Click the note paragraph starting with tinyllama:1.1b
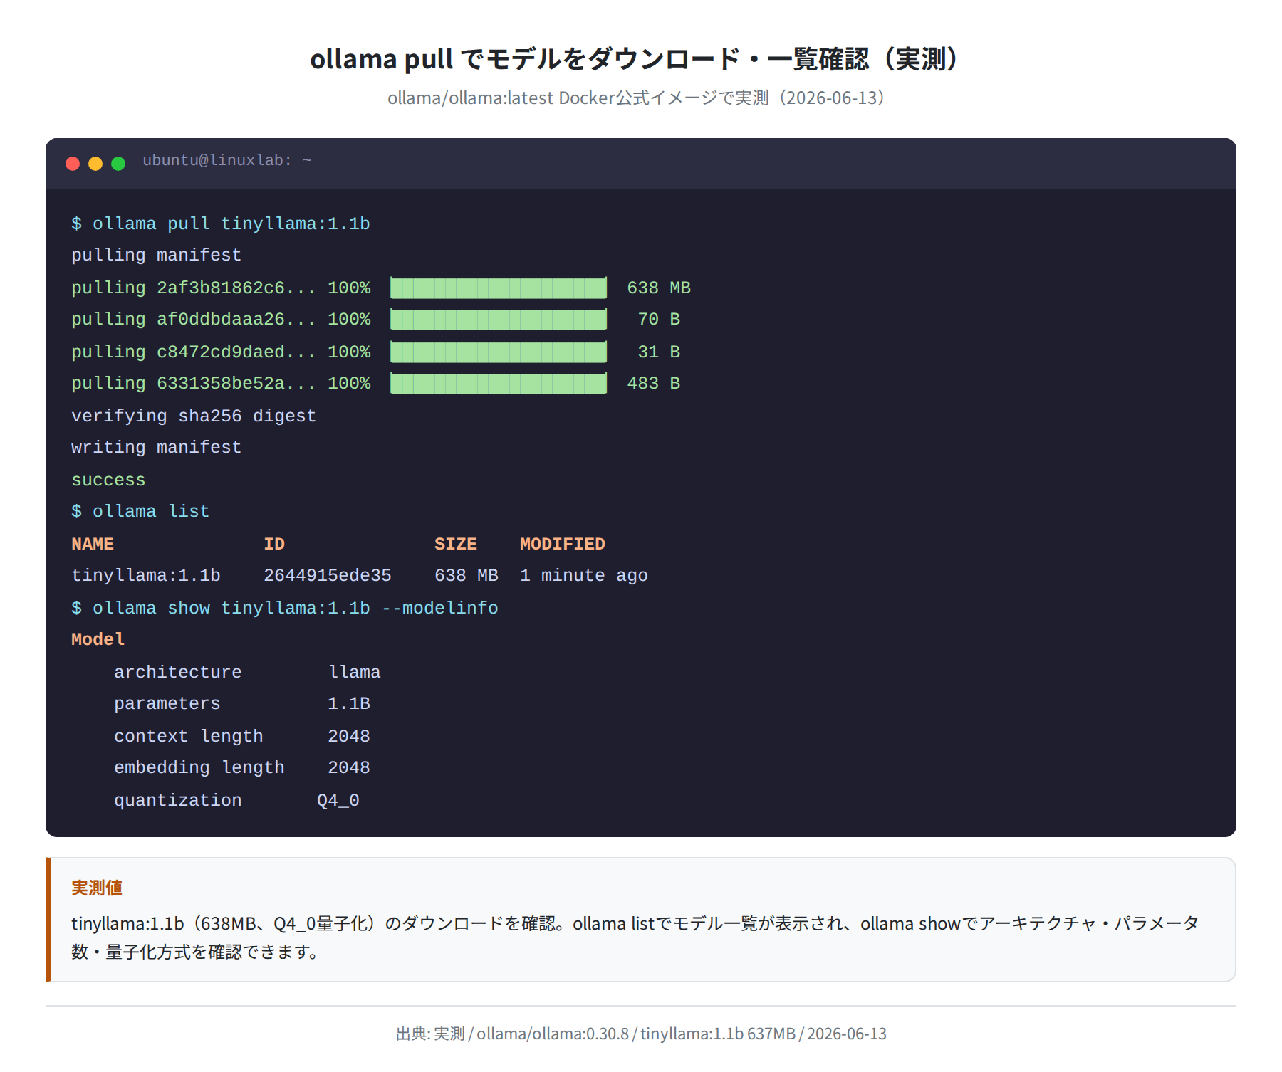This screenshot has height=1072, width=1282. (x=635, y=937)
